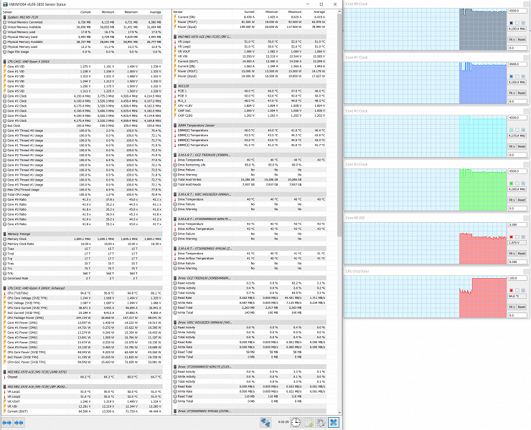The image size is (531, 430).
Task: Select the Drive Remaining Life row
Action: (250, 165)
